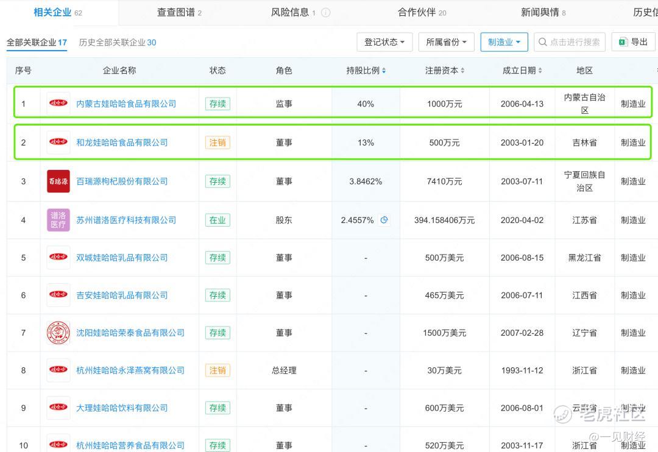Open the 制造业 industry dropdown
The image size is (658, 452).
504,42
